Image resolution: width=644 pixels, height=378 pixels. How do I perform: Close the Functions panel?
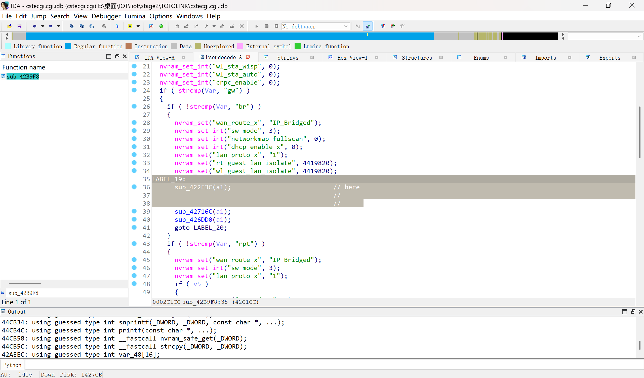pos(125,56)
